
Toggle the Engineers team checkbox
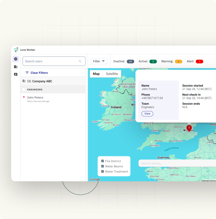pyautogui.click(x=24, y=89)
